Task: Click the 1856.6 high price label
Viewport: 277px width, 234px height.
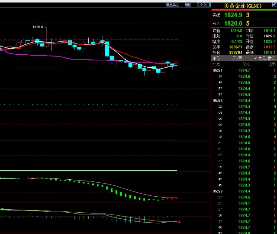Action: pos(38,27)
